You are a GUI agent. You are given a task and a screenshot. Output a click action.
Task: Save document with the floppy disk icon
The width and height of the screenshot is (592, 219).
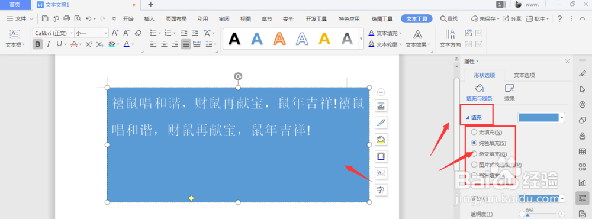point(45,18)
